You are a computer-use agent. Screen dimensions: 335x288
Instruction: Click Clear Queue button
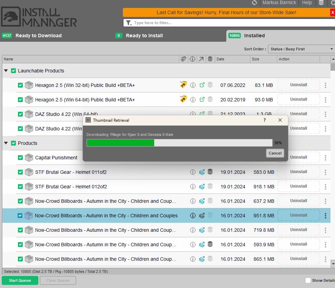(x=58, y=280)
